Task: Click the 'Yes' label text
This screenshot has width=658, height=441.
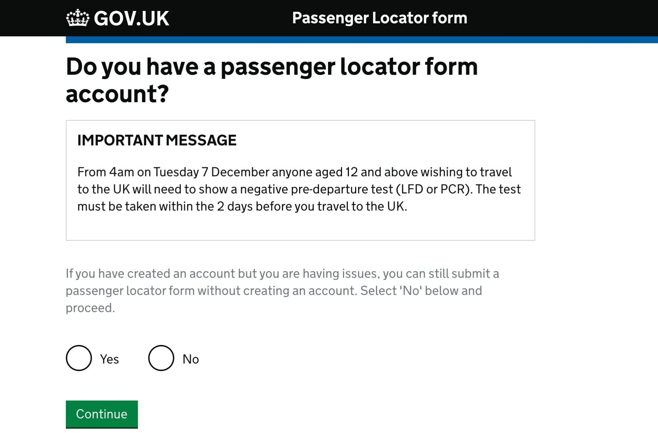Action: [109, 359]
